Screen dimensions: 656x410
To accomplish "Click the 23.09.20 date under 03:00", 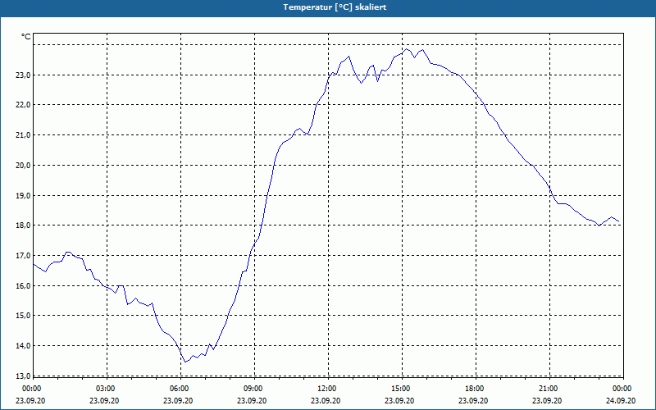I will coord(104,400).
